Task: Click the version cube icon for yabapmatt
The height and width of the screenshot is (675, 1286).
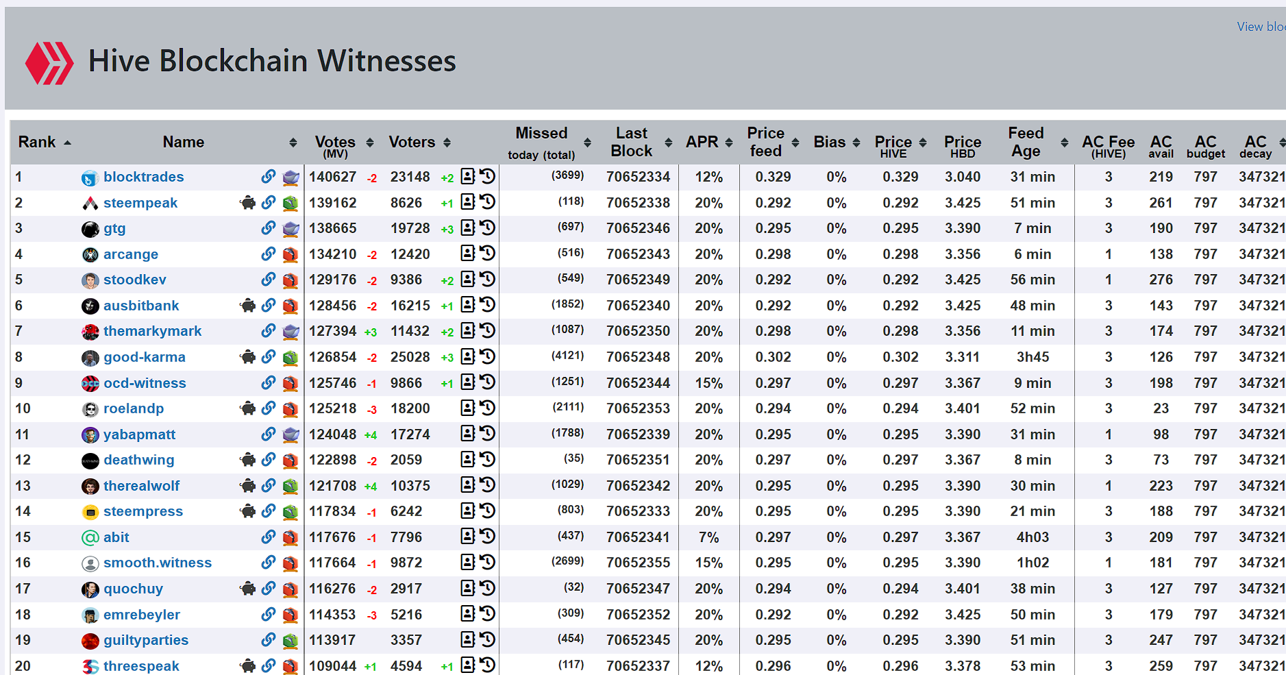Action: pyautogui.click(x=290, y=435)
